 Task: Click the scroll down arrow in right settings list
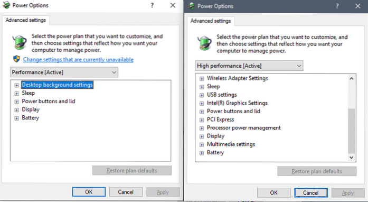click(351, 158)
